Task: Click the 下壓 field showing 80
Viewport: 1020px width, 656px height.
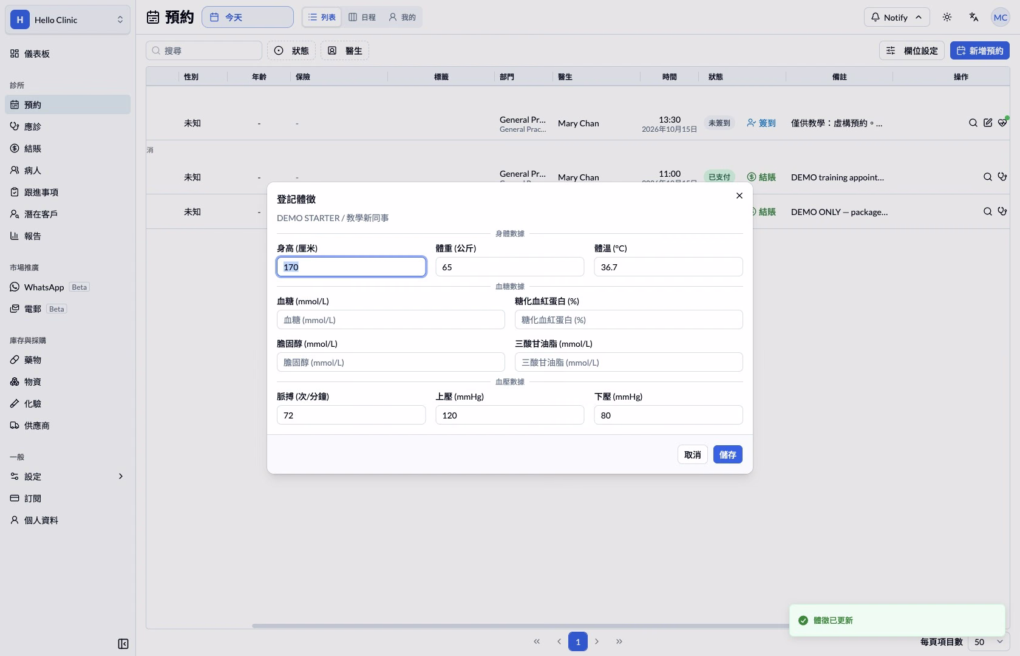Action: (668, 415)
